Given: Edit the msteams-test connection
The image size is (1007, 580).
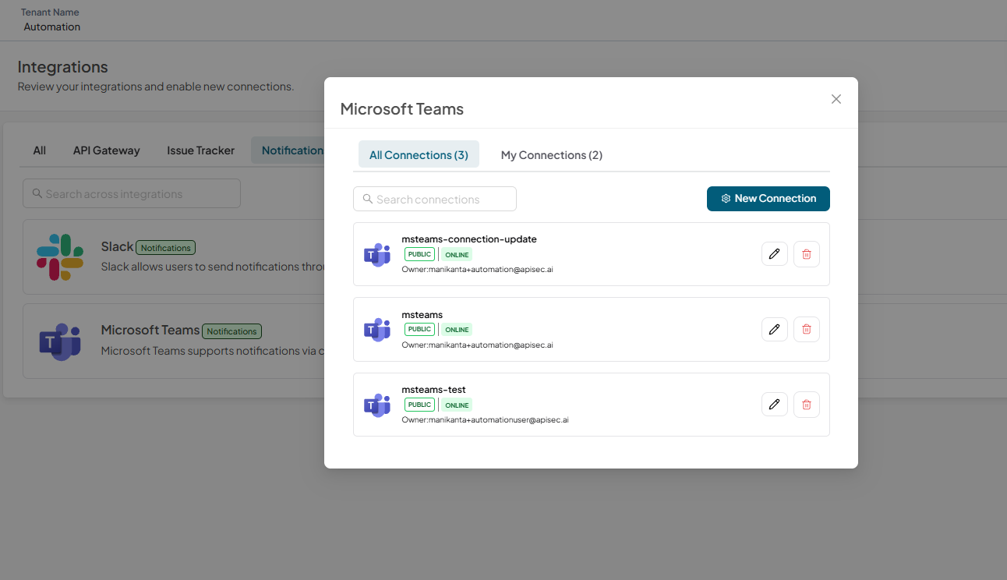Looking at the screenshot, I should (774, 404).
